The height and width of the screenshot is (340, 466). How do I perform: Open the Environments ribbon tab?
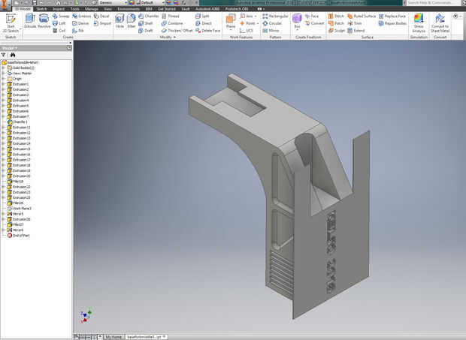pos(129,8)
